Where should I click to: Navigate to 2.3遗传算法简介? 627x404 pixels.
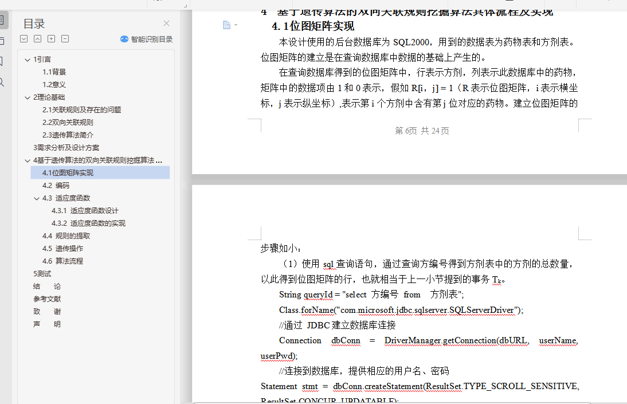coord(68,135)
